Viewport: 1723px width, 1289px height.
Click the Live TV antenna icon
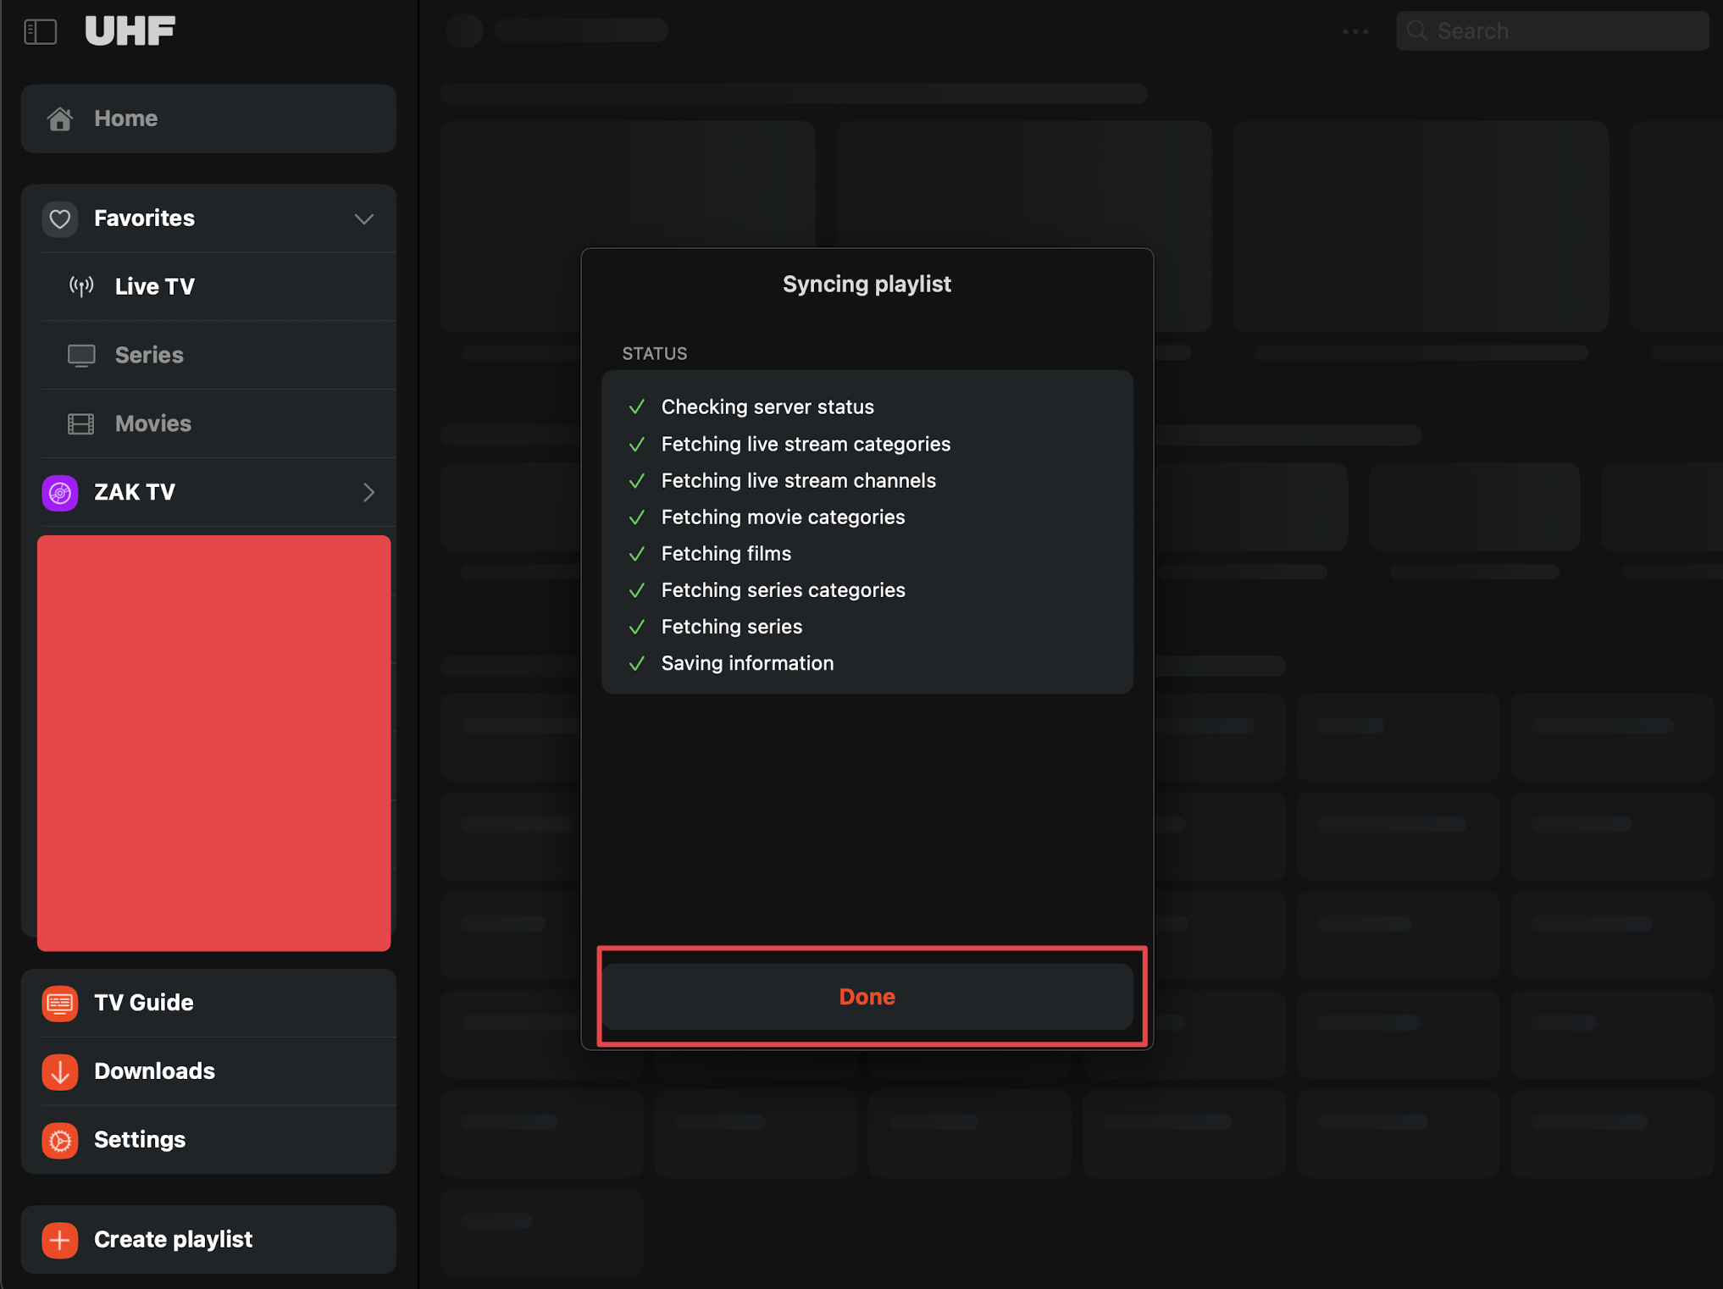coord(81,286)
